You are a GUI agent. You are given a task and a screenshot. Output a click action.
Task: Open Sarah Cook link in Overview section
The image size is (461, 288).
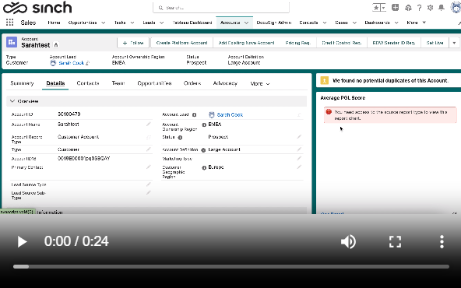coord(230,115)
